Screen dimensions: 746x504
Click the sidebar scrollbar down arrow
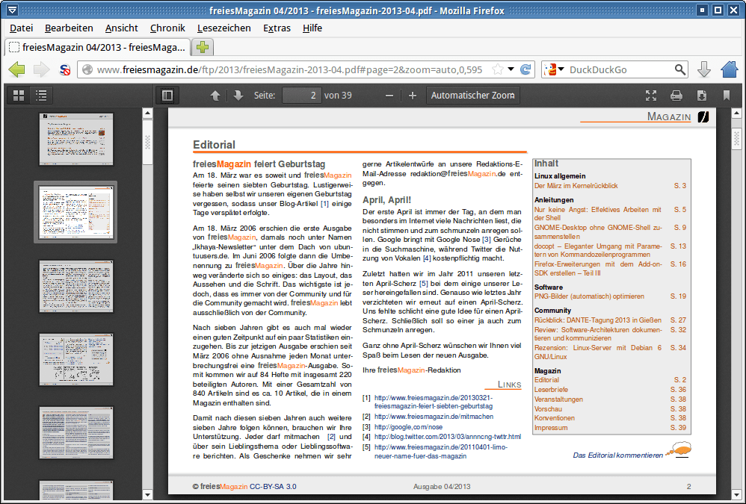point(147,494)
